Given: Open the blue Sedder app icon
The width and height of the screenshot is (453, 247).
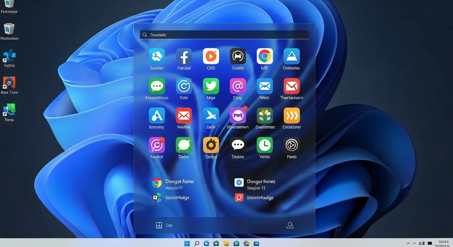Looking at the screenshot, I should [157, 56].
